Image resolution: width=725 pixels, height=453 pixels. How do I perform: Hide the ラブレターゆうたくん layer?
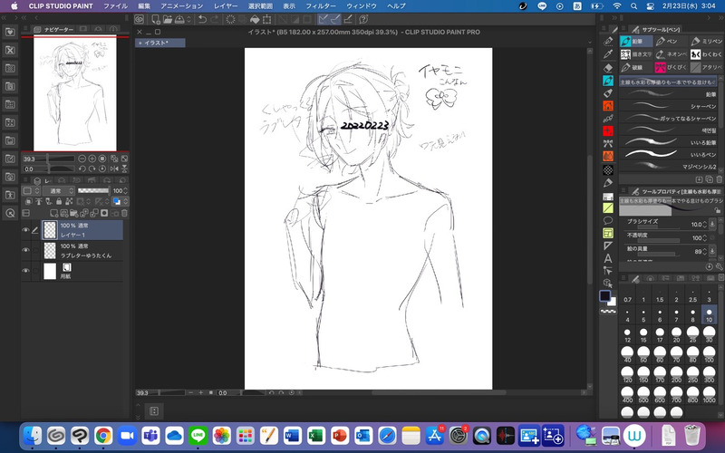(26, 250)
